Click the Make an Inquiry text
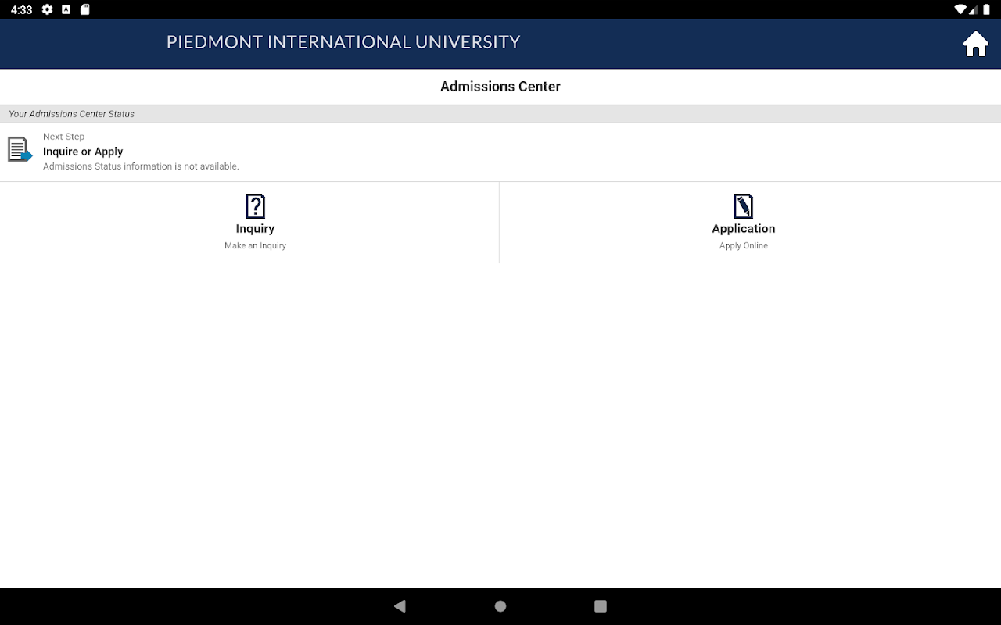This screenshot has width=1001, height=625. coord(255,245)
